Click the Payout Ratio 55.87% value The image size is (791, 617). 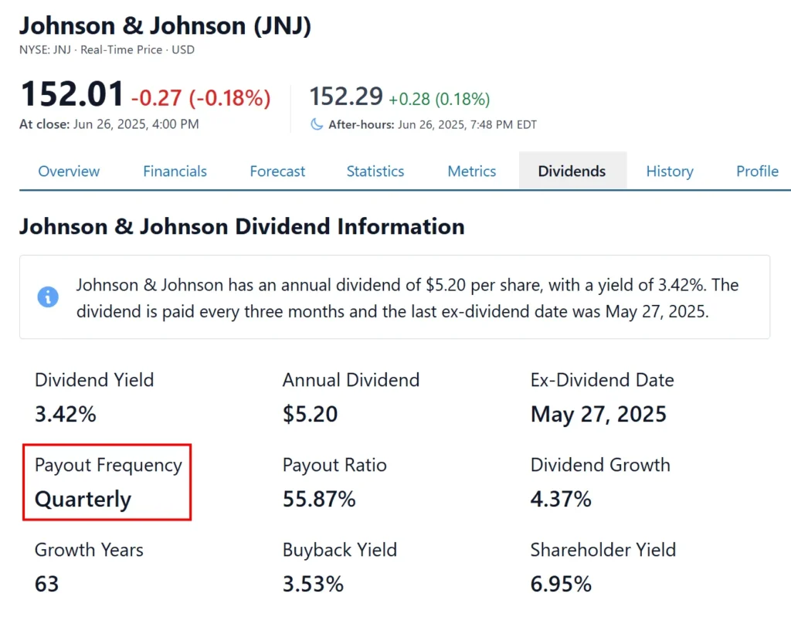319,499
